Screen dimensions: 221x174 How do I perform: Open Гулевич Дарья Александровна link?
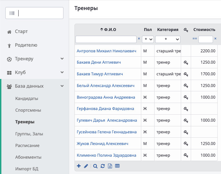107,120
